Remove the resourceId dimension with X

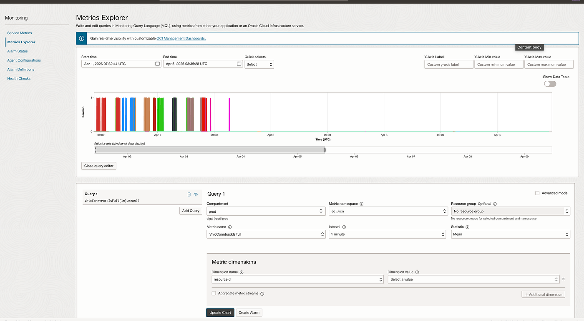point(563,279)
